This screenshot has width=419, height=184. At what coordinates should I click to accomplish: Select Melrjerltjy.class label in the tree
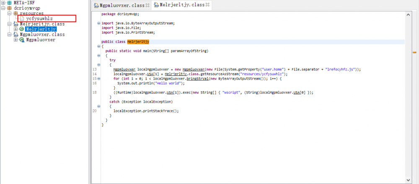coord(42,24)
